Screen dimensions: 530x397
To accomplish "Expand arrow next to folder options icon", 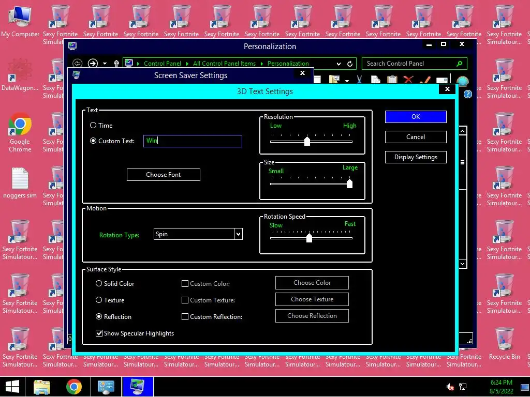I will click(x=347, y=81).
